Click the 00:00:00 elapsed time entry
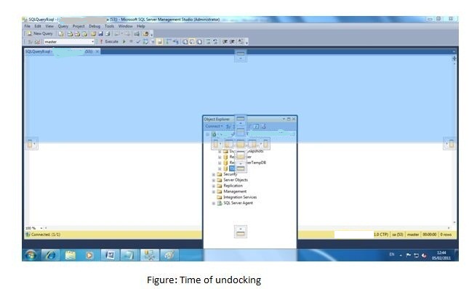This screenshot has width=469, height=289. point(430,235)
